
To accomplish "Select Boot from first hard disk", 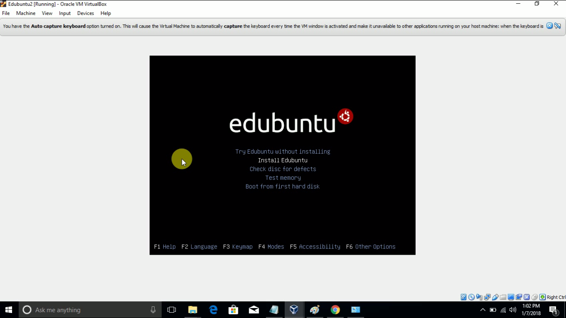I will [283, 186].
